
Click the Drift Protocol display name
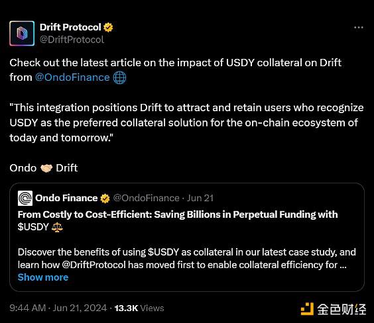(70, 27)
